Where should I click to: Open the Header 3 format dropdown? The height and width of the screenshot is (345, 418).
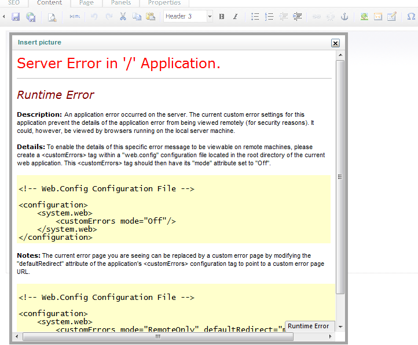tap(188, 17)
